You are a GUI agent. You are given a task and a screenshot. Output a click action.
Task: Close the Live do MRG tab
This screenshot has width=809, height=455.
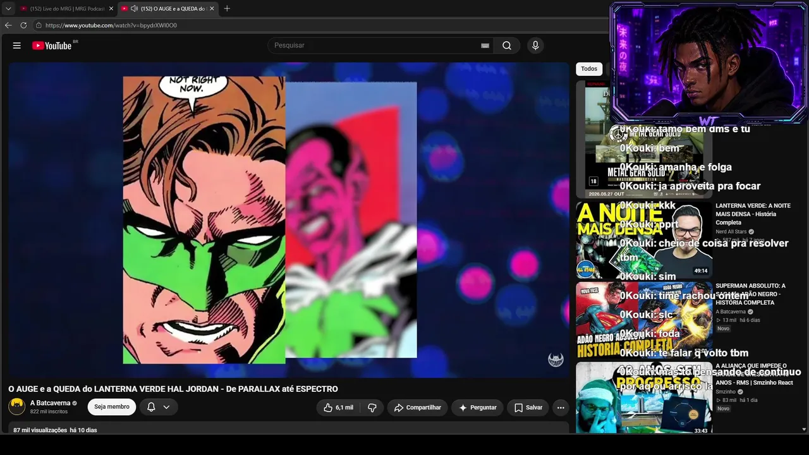tap(111, 8)
